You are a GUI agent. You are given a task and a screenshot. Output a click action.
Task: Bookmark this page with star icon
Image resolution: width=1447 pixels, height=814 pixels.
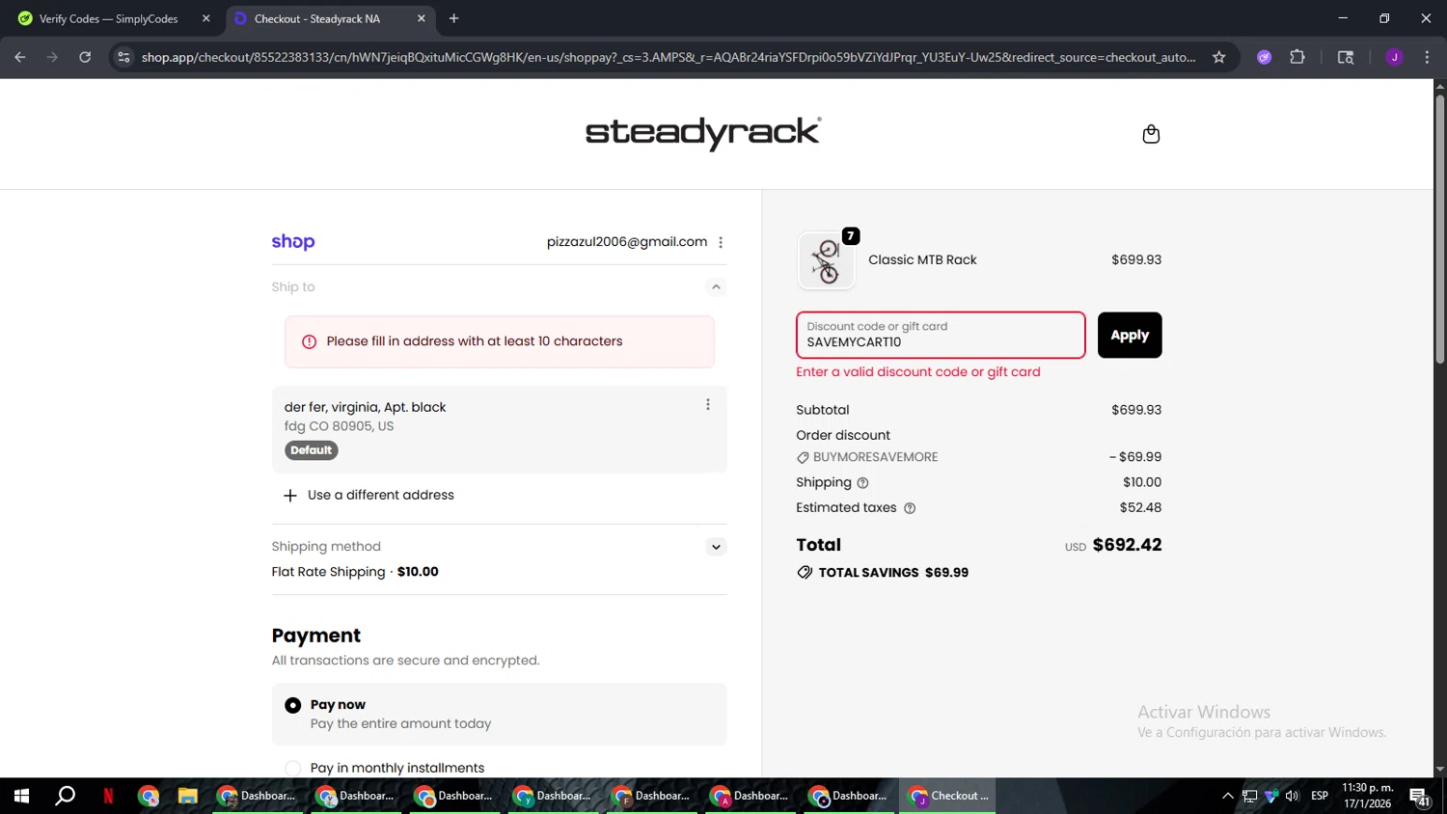1218,57
